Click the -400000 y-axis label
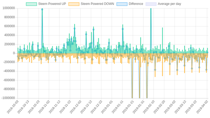 pos(9,71)
